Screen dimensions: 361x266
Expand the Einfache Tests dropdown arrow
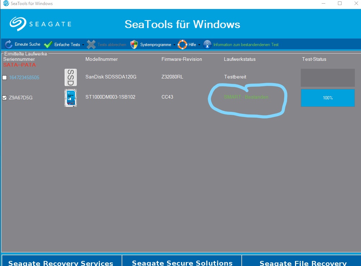click(x=83, y=45)
